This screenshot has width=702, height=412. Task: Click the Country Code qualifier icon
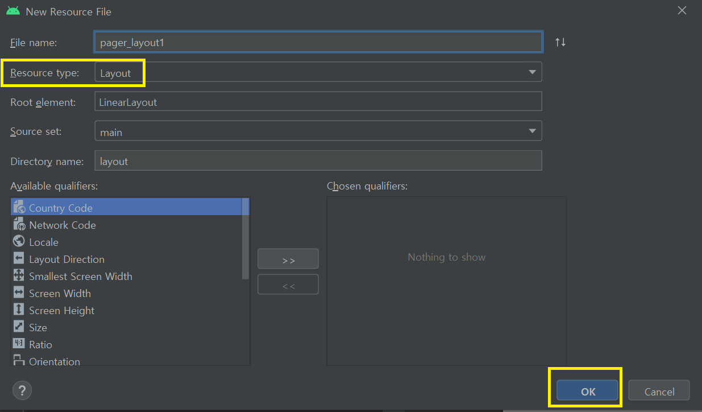click(19, 207)
